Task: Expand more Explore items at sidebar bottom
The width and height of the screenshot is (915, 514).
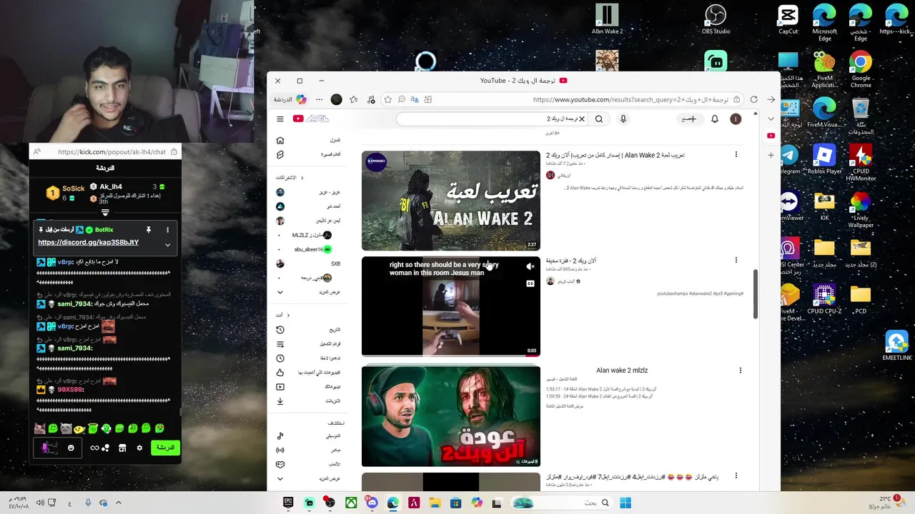Action: click(309, 478)
